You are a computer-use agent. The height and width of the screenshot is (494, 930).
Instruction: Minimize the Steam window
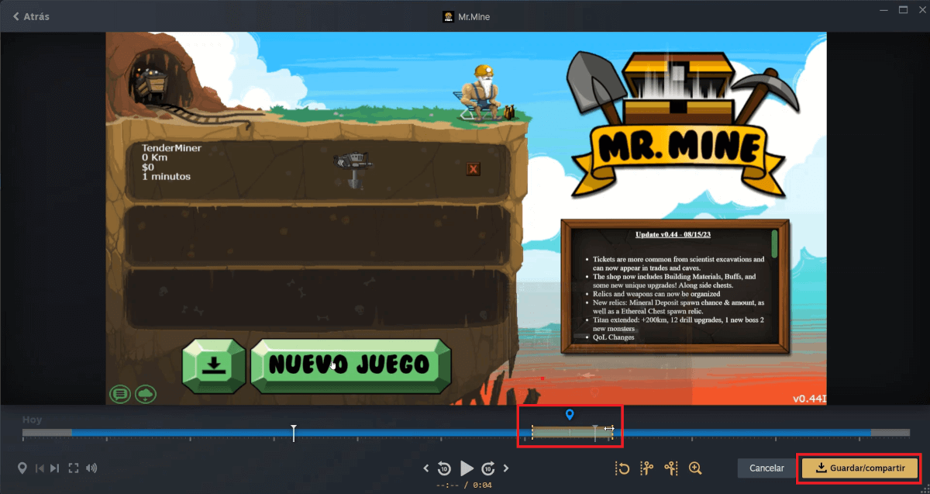pos(884,9)
